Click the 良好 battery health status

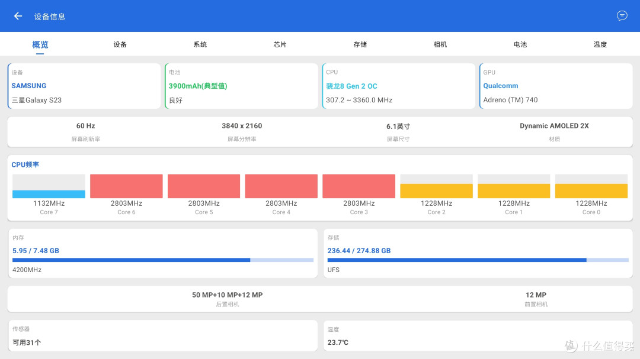[175, 100]
